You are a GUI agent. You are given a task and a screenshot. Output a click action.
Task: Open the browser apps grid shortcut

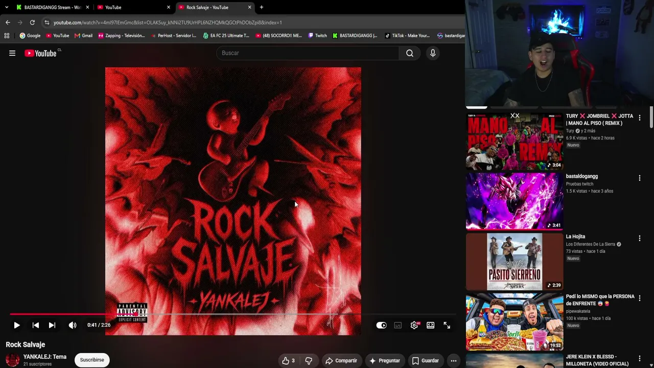[7, 36]
